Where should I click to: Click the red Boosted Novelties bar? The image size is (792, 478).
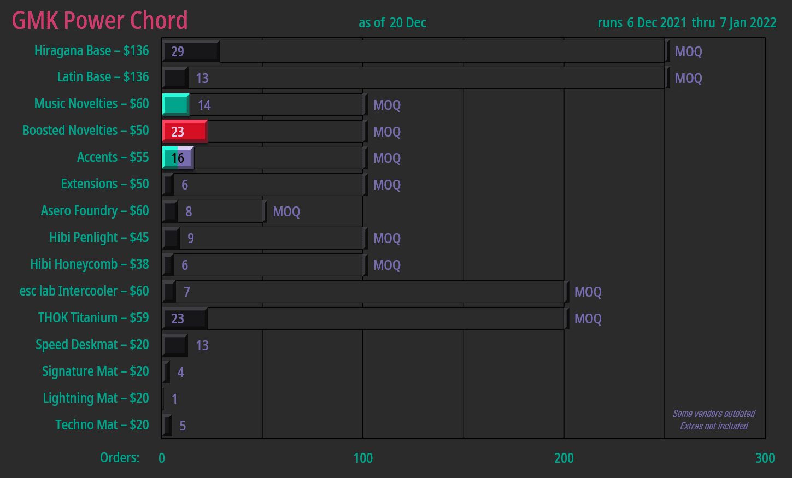pyautogui.click(x=185, y=132)
